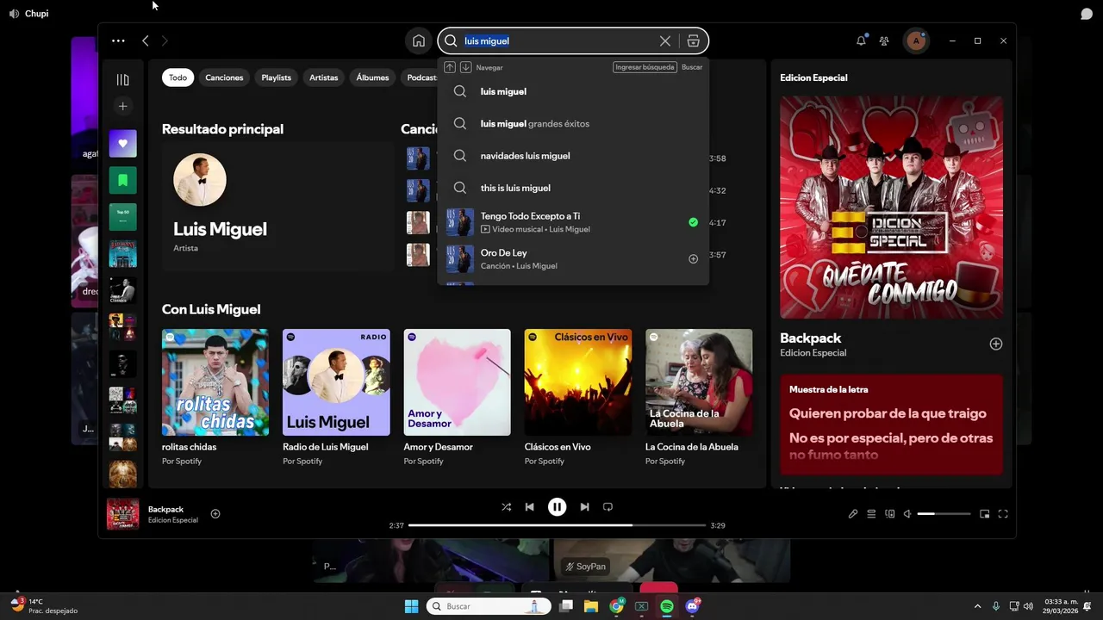
Task: Open the 'Muestra de la letra' lyrics card
Action: tap(891, 425)
